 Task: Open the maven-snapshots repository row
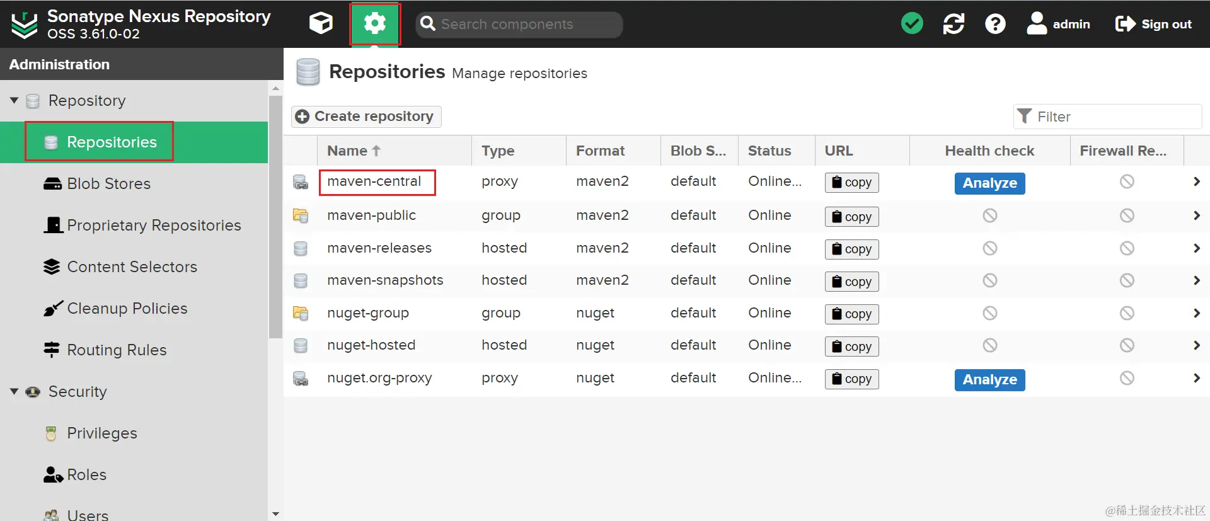(746, 280)
